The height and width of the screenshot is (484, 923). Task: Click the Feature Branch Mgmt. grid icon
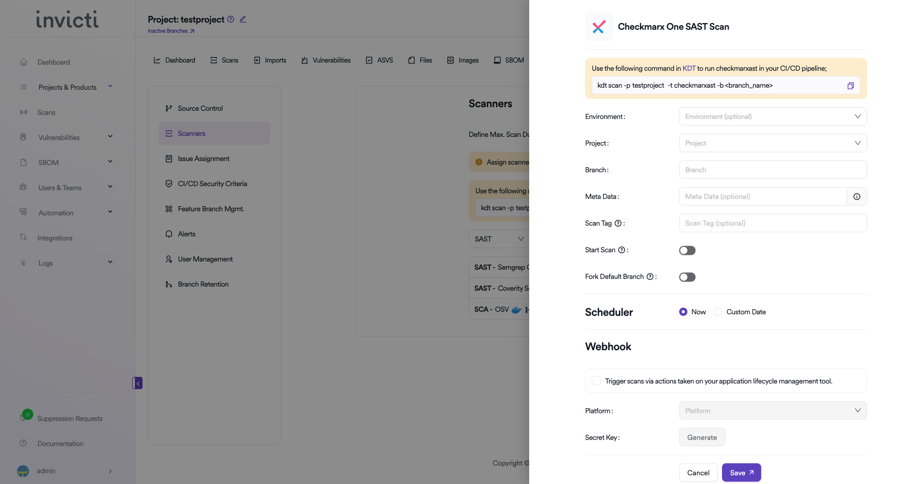tap(169, 209)
